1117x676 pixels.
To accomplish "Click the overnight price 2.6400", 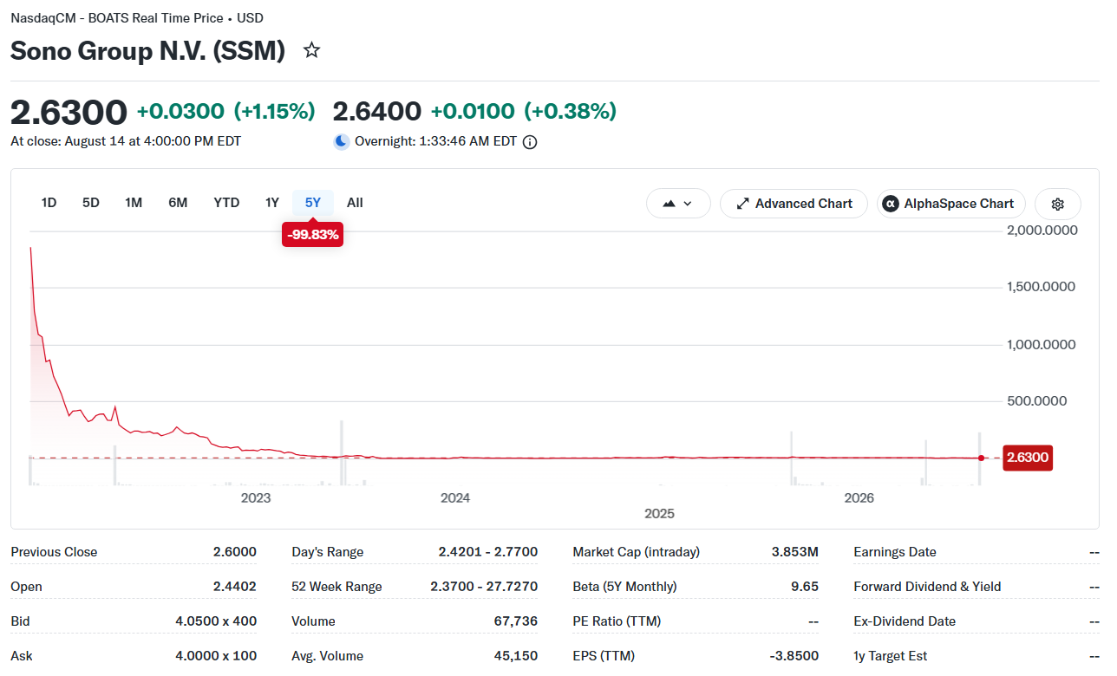I will (x=377, y=112).
